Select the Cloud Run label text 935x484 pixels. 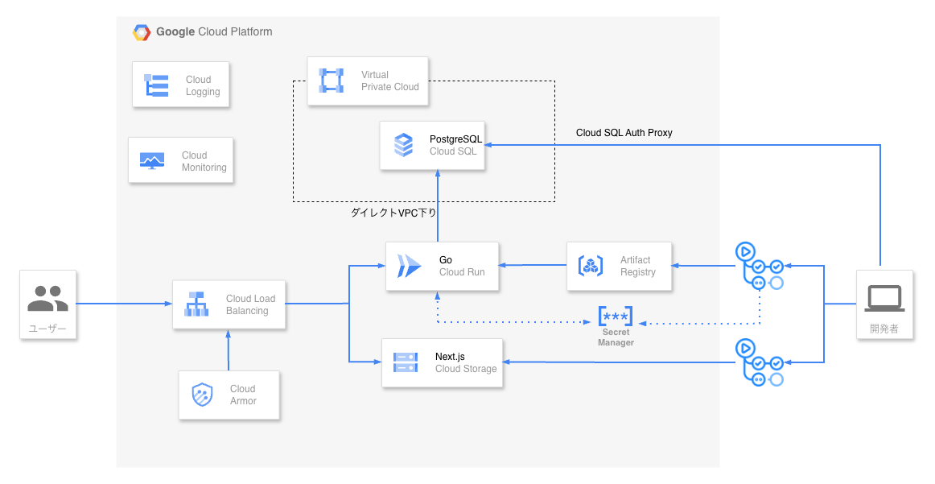click(x=462, y=272)
